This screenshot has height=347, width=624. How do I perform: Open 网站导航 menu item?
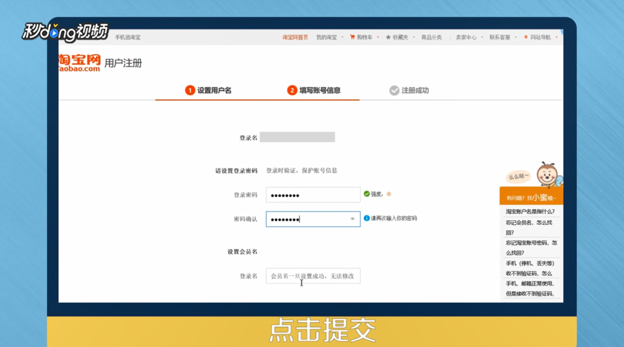(540, 37)
